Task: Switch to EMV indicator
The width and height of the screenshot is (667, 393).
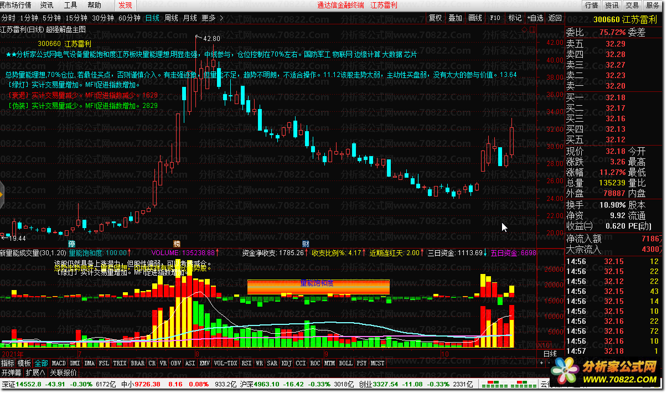Action: (x=205, y=363)
